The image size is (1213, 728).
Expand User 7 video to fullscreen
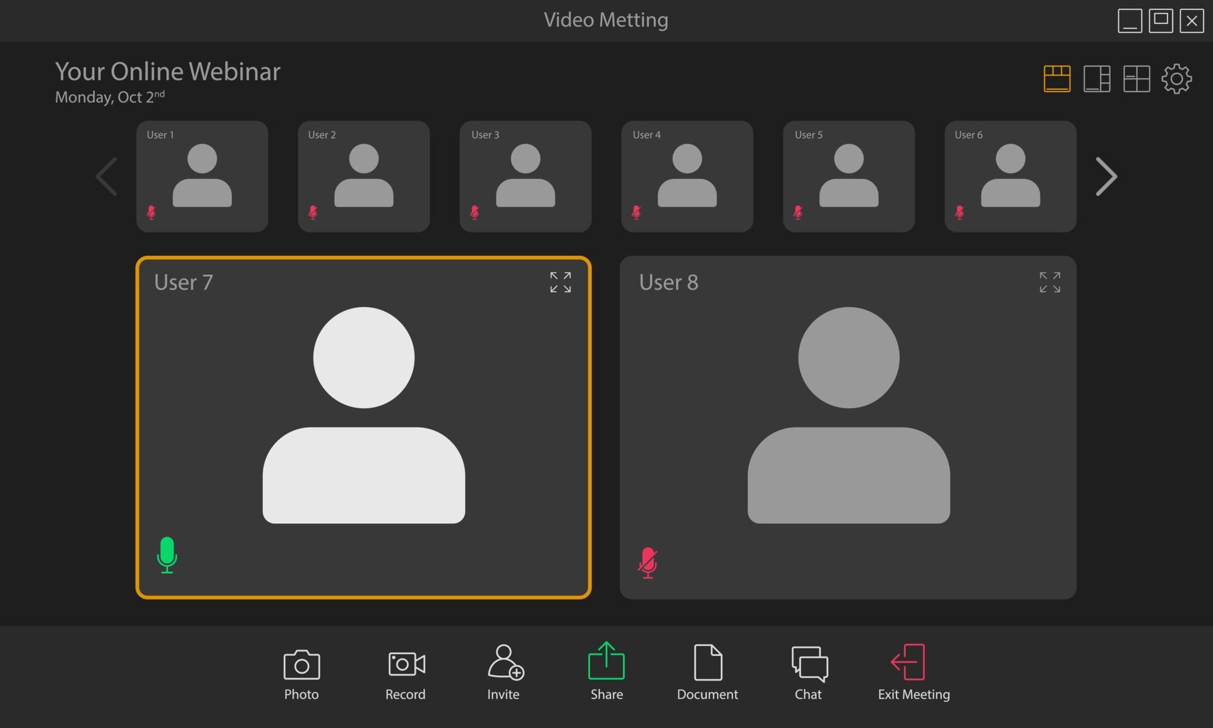point(560,282)
